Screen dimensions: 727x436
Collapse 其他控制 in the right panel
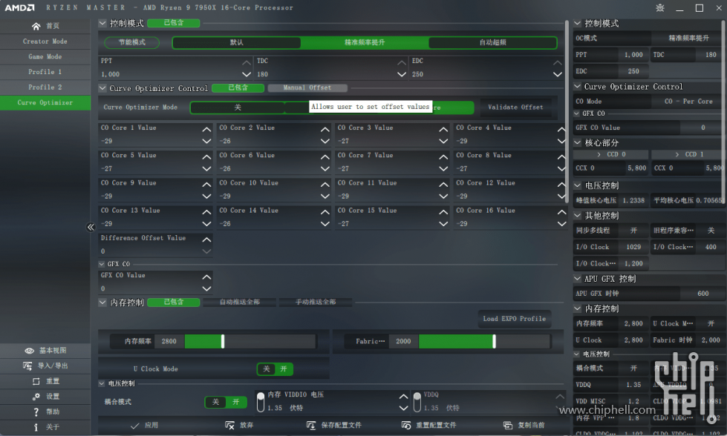(577, 215)
